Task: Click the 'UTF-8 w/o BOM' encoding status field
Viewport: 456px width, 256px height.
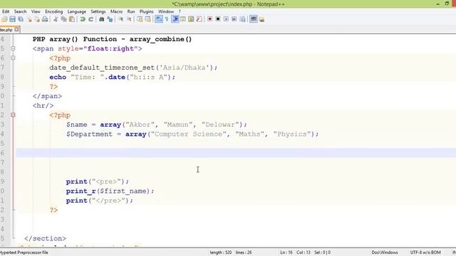Action: tap(425, 252)
